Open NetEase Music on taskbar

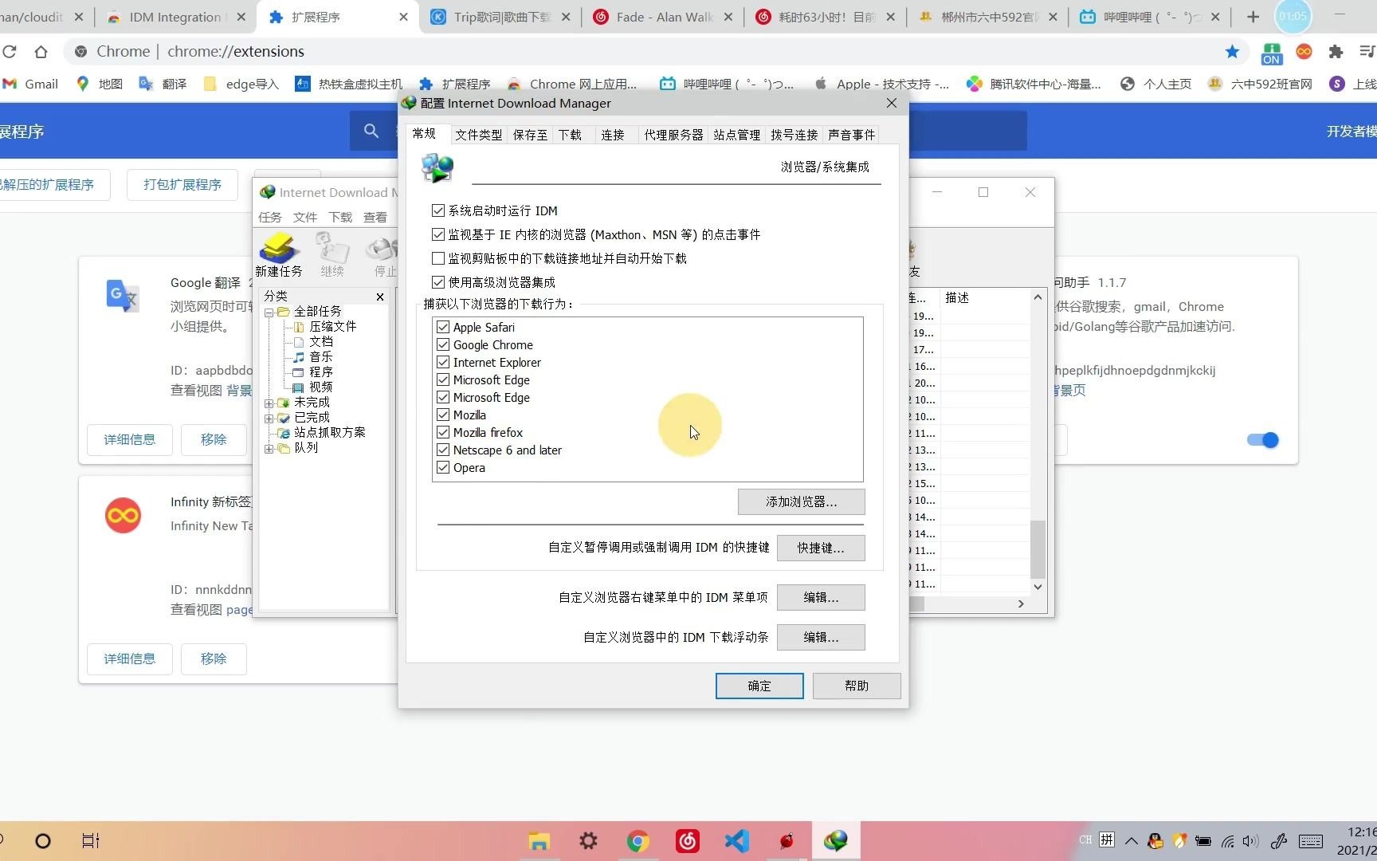pyautogui.click(x=687, y=841)
